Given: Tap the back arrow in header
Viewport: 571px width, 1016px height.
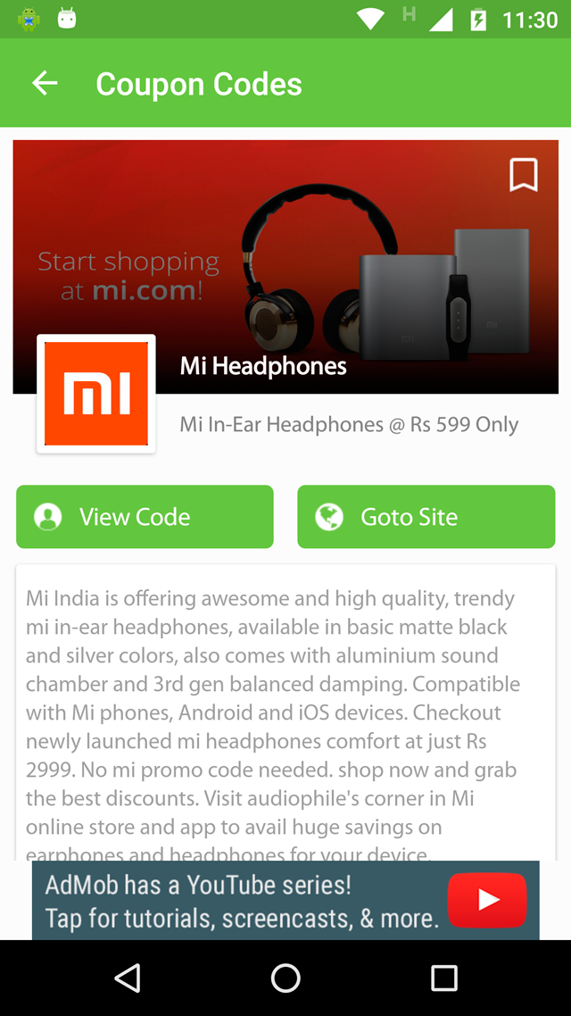Looking at the screenshot, I should tap(45, 83).
